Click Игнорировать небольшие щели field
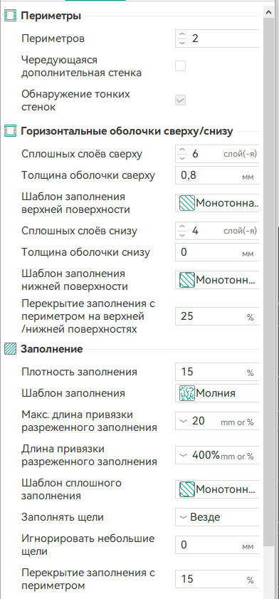Screen dimensions: 279x599 tap(217, 545)
